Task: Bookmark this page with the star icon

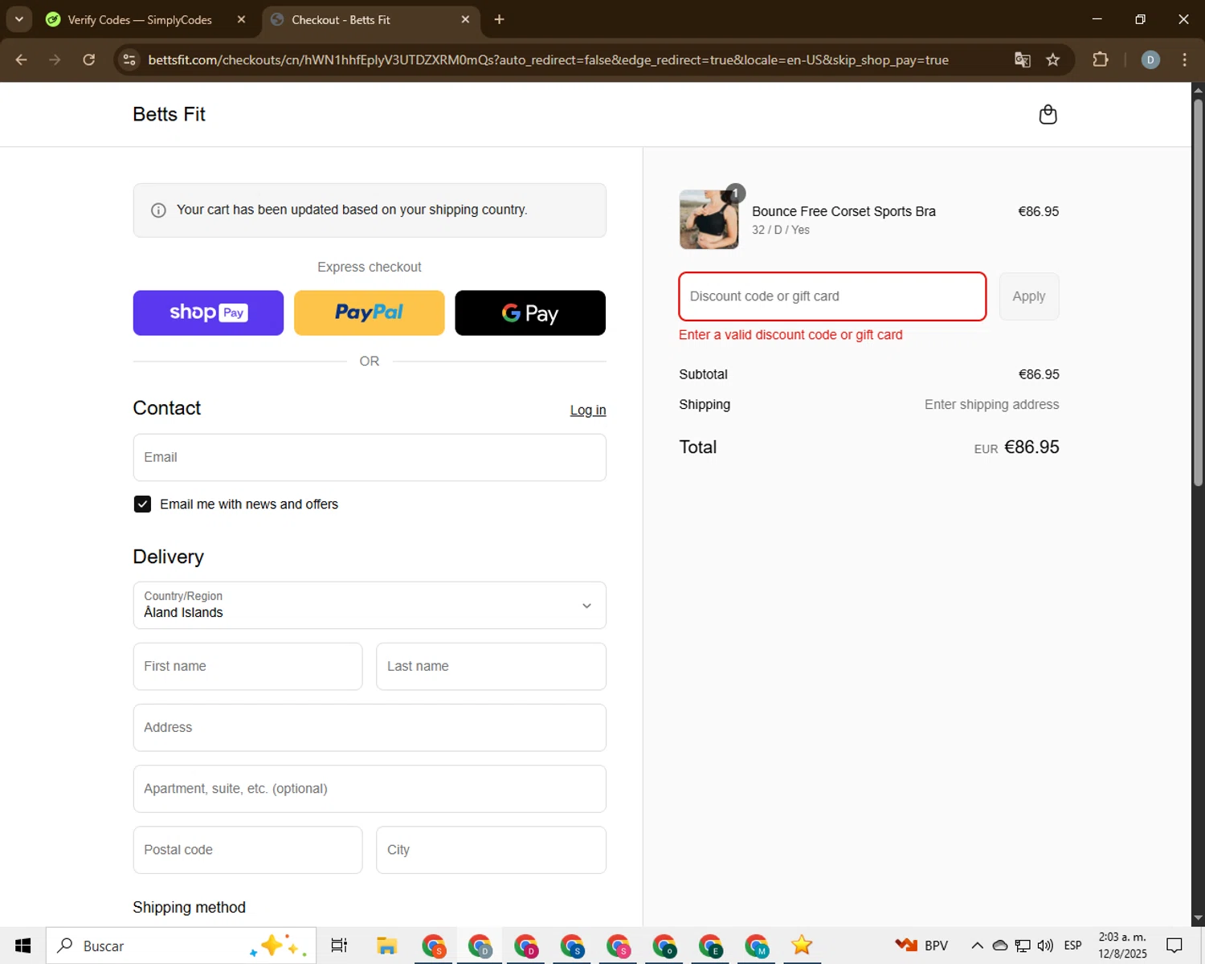Action: (1053, 60)
